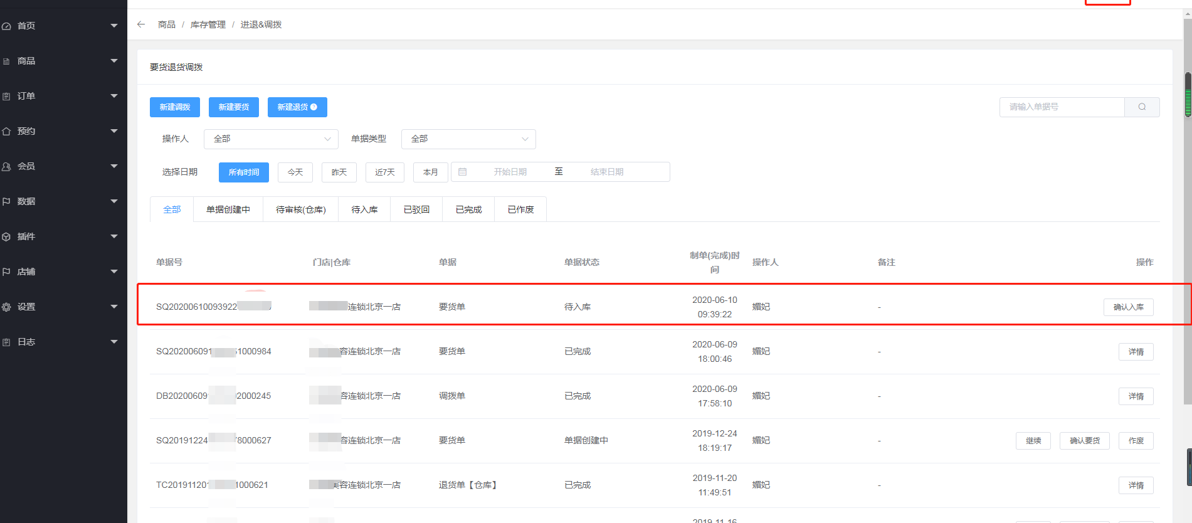The height and width of the screenshot is (523, 1192).
Task: Click order number DB20200609…2000245
Action: coord(213,396)
